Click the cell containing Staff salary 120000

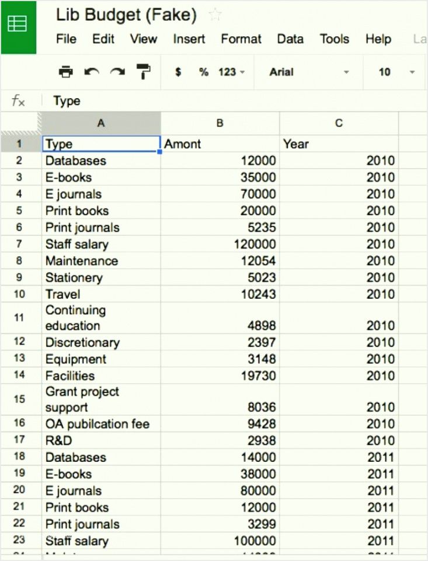220,244
